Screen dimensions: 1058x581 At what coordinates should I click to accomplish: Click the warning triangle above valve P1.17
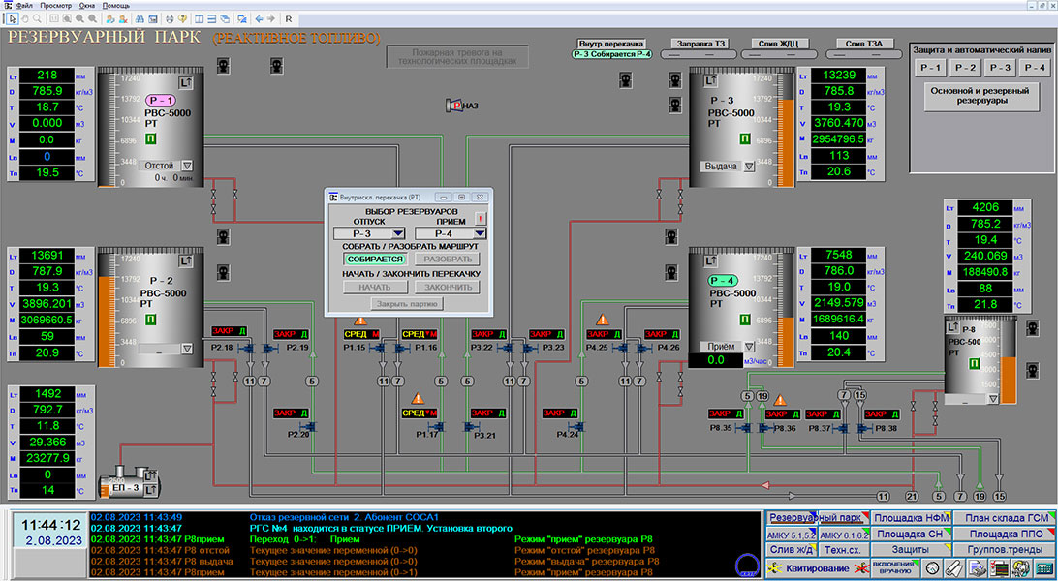pos(418,398)
